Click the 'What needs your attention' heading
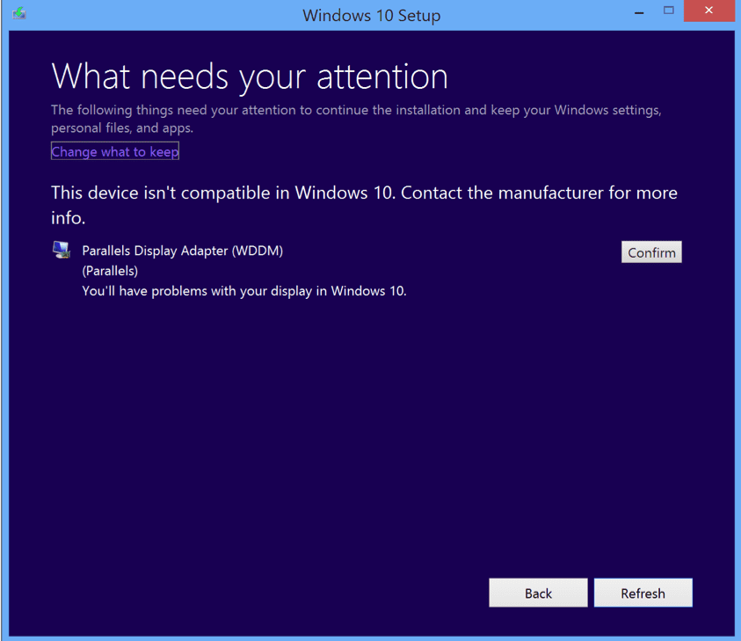Image resolution: width=741 pixels, height=641 pixels. 250,76
